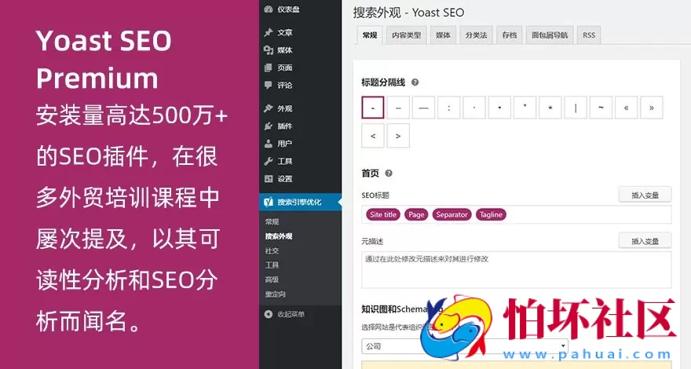
Task: Select the ">" title separator
Action: tap(398, 136)
